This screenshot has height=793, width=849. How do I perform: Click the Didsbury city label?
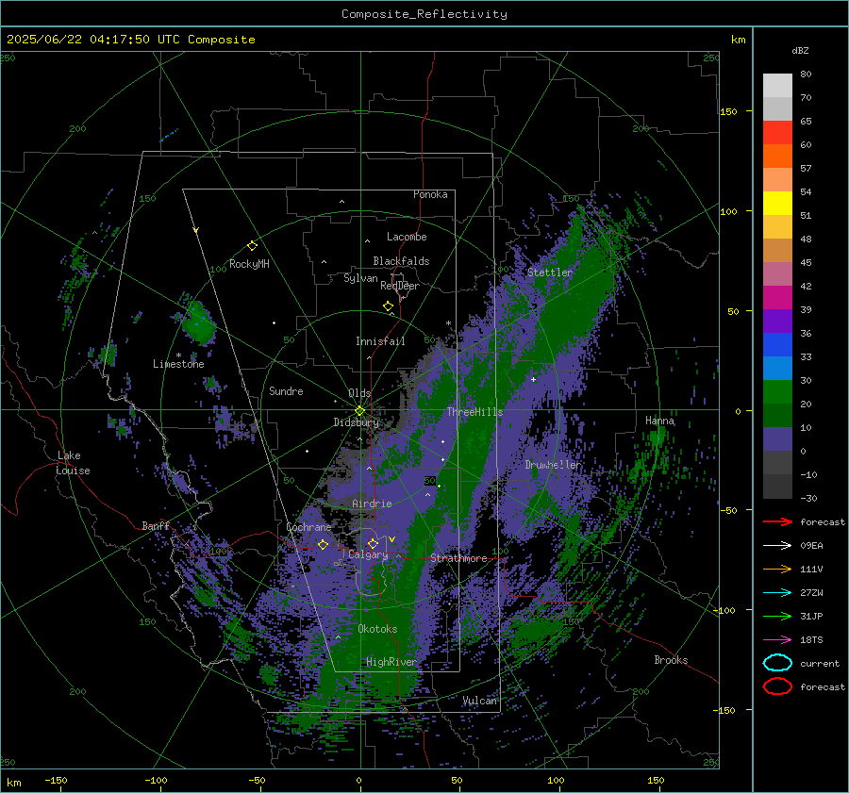click(356, 422)
